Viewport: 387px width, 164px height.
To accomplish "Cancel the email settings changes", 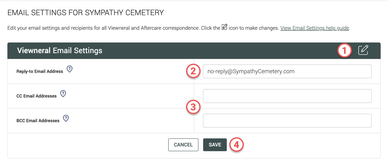I will click(183, 145).
